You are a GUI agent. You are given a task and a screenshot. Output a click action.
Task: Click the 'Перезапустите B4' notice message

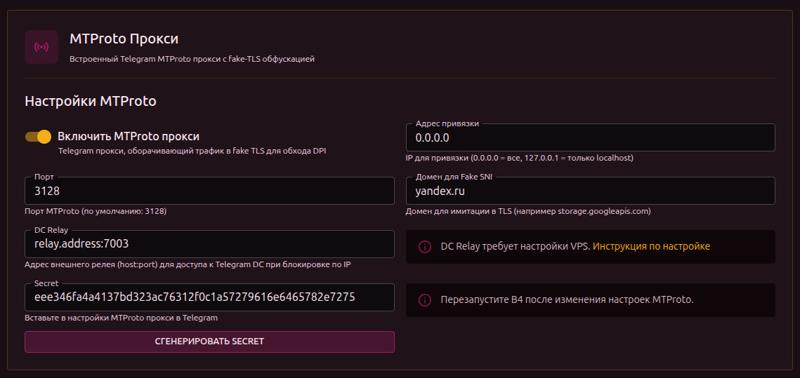pos(566,300)
